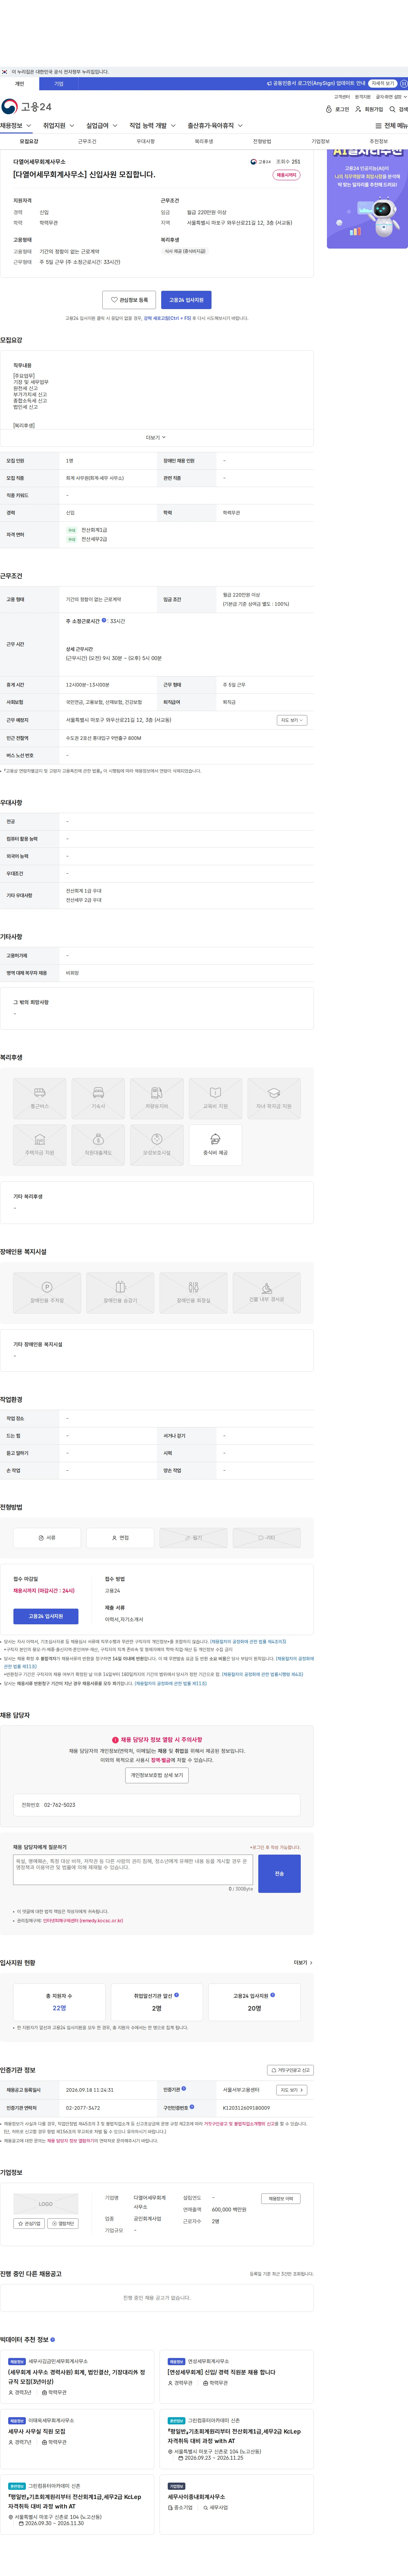Select the 전형방법 section tab

(262, 142)
